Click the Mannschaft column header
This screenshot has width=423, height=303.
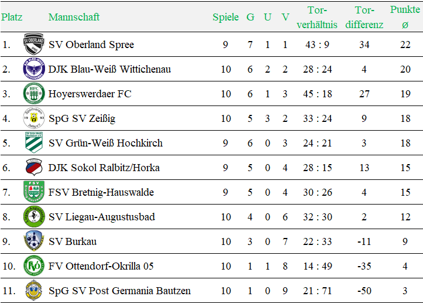pyautogui.click(x=74, y=17)
